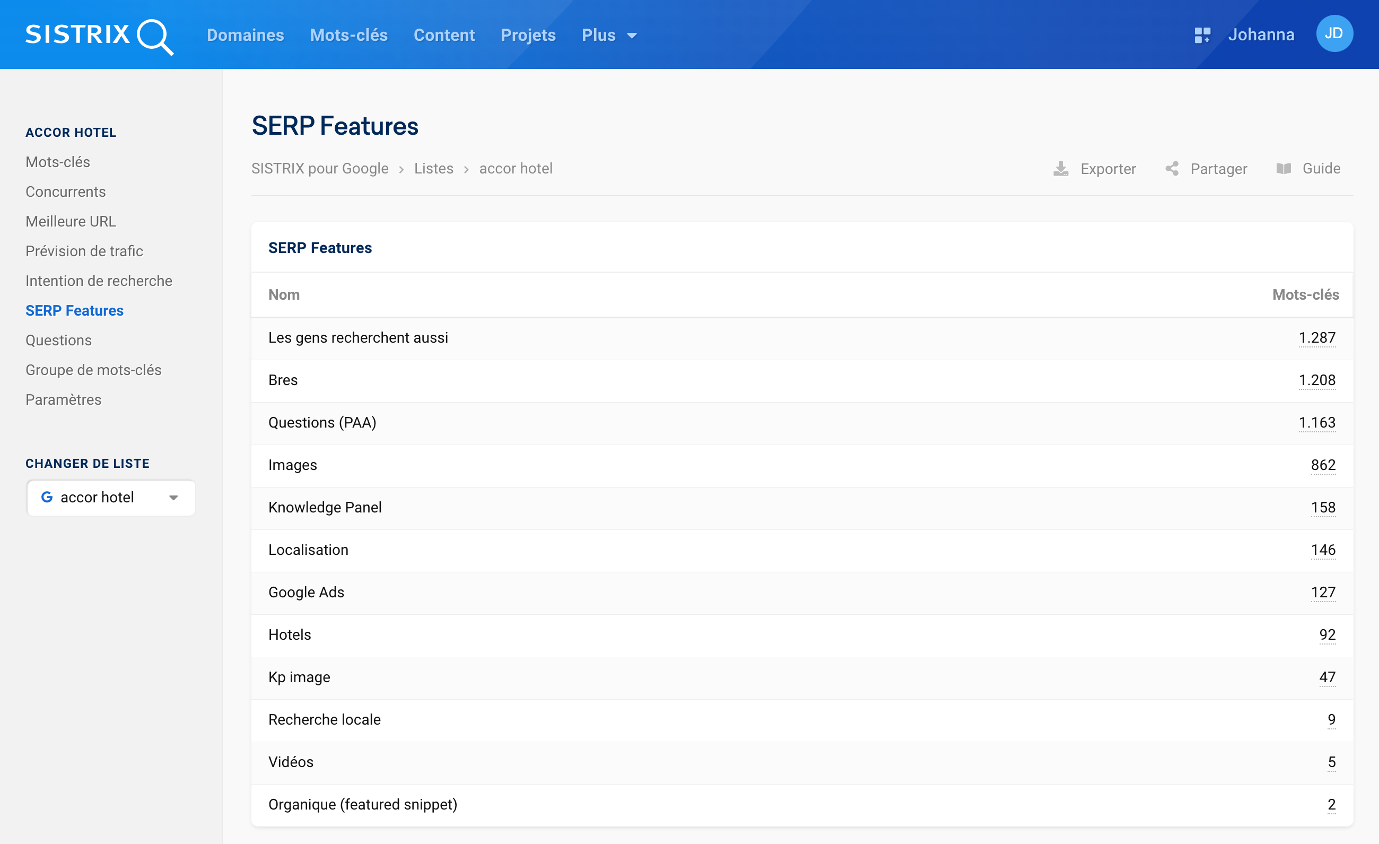1379x844 pixels.
Task: Open the accor hotel list dropdown
Action: [x=111, y=498]
